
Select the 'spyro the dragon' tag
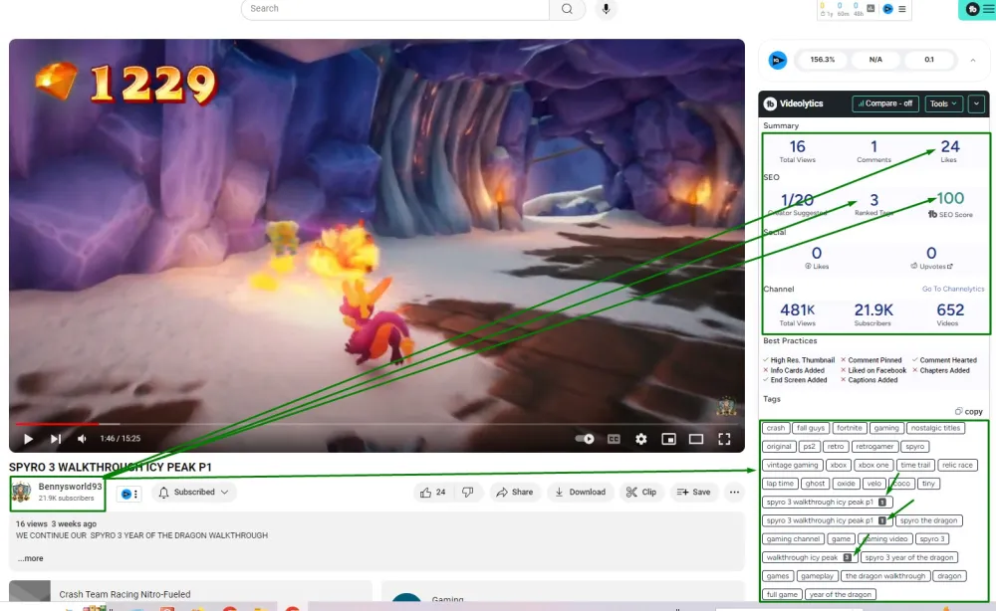coord(928,520)
